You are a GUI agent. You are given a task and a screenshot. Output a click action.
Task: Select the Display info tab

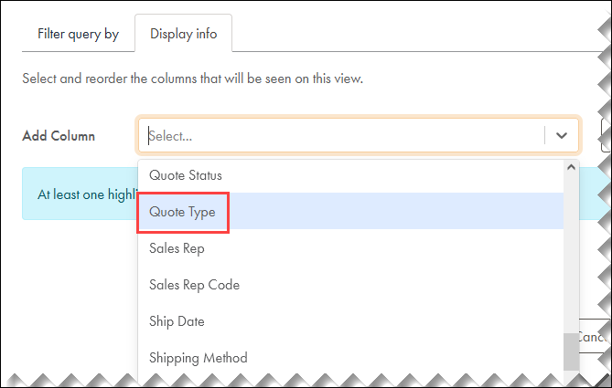pyautogui.click(x=184, y=35)
